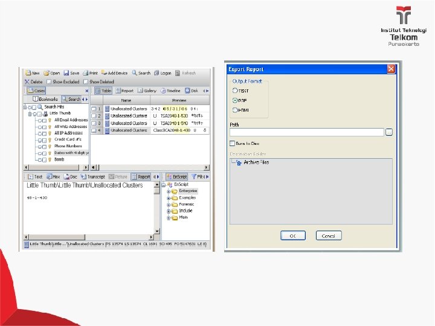
Task: Click the New toolbar icon
Action: tap(28, 73)
